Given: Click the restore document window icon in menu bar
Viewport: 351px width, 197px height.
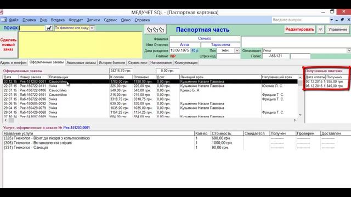Looking at the screenshot, I should [342, 20].
